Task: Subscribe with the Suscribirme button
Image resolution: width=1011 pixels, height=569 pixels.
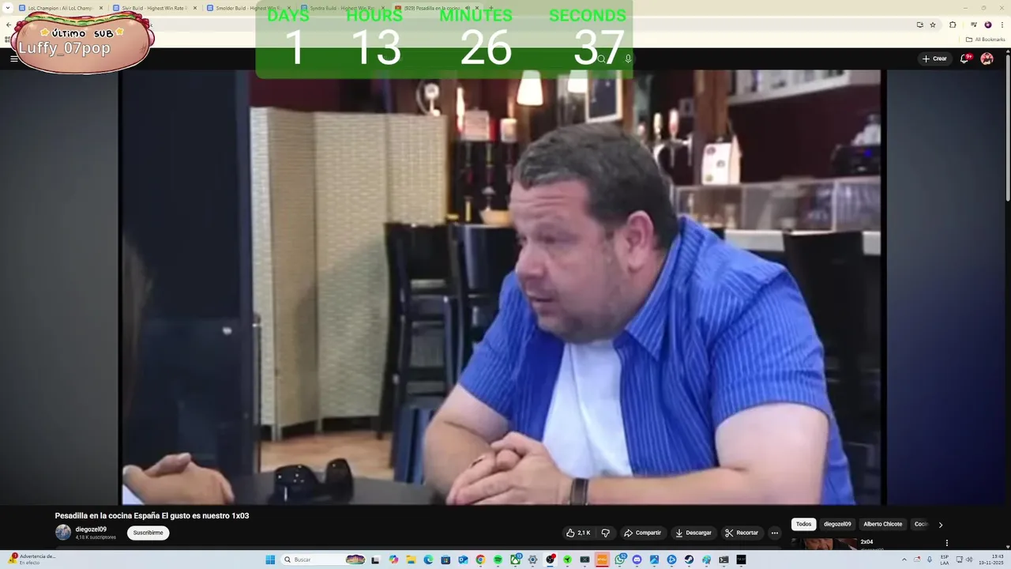Action: pos(148,533)
